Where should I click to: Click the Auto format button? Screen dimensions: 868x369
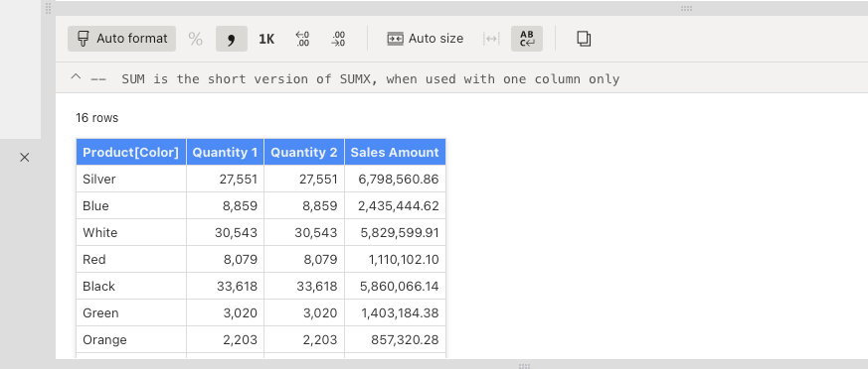[121, 39]
